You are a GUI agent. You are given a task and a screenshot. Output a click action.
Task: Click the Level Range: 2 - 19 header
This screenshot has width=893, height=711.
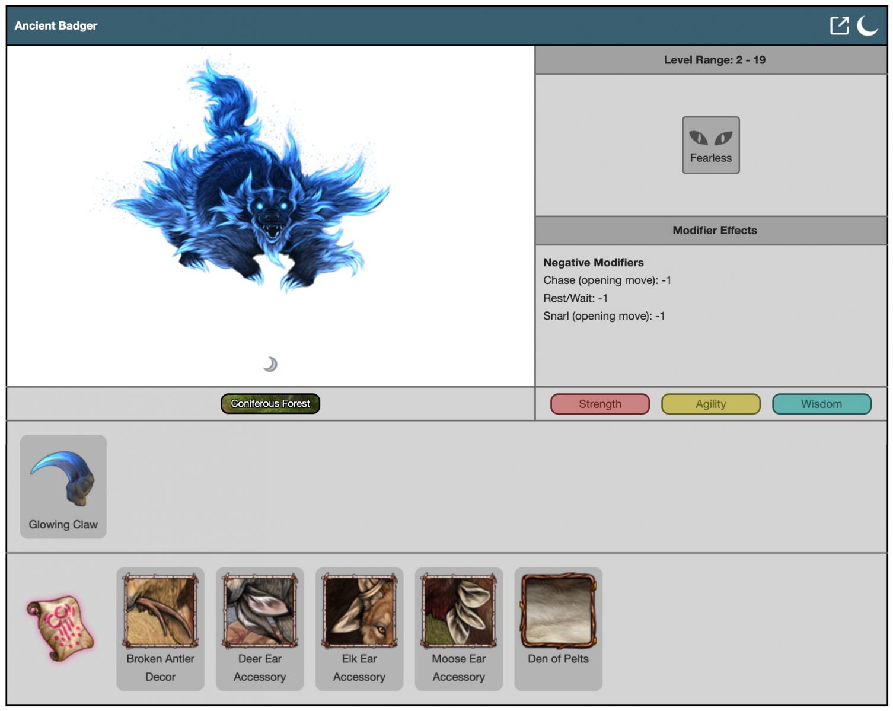pyautogui.click(x=714, y=60)
